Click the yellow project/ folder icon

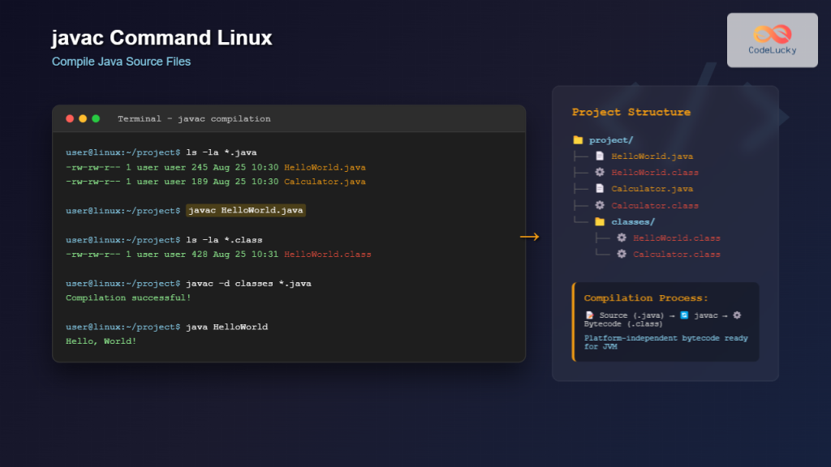pos(578,140)
